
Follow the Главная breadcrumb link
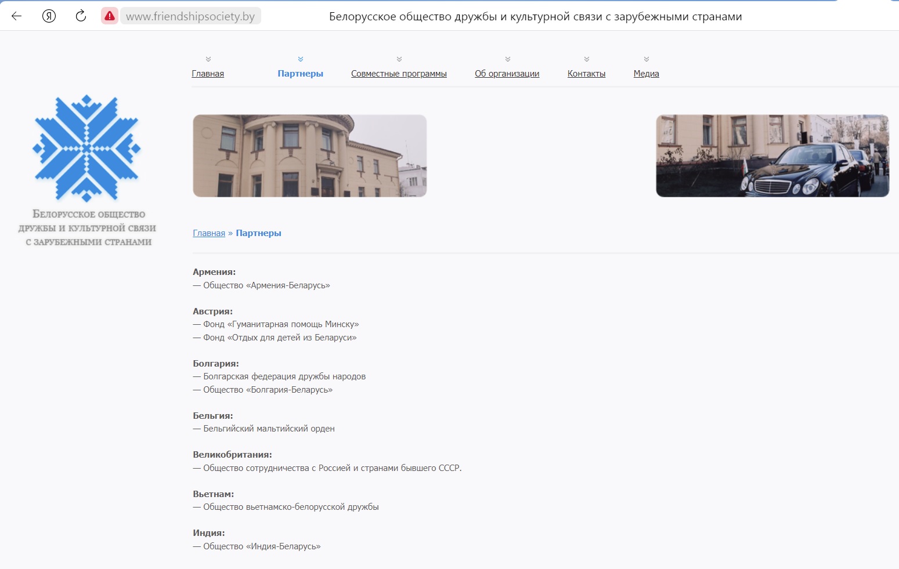pos(209,233)
